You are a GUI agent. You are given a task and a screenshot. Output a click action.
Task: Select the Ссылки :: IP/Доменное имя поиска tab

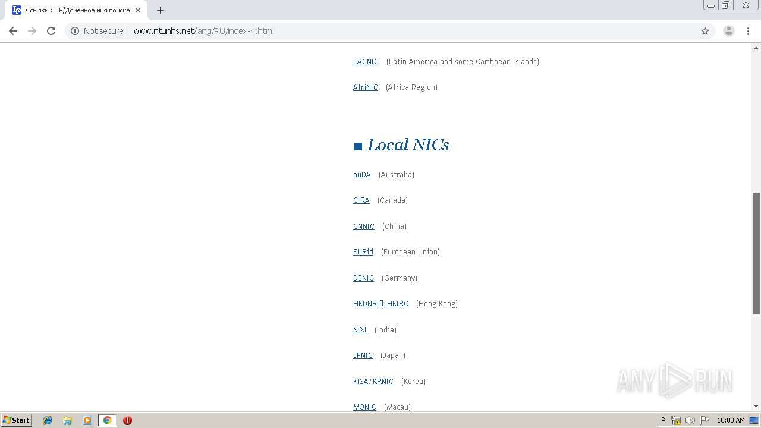pos(76,10)
